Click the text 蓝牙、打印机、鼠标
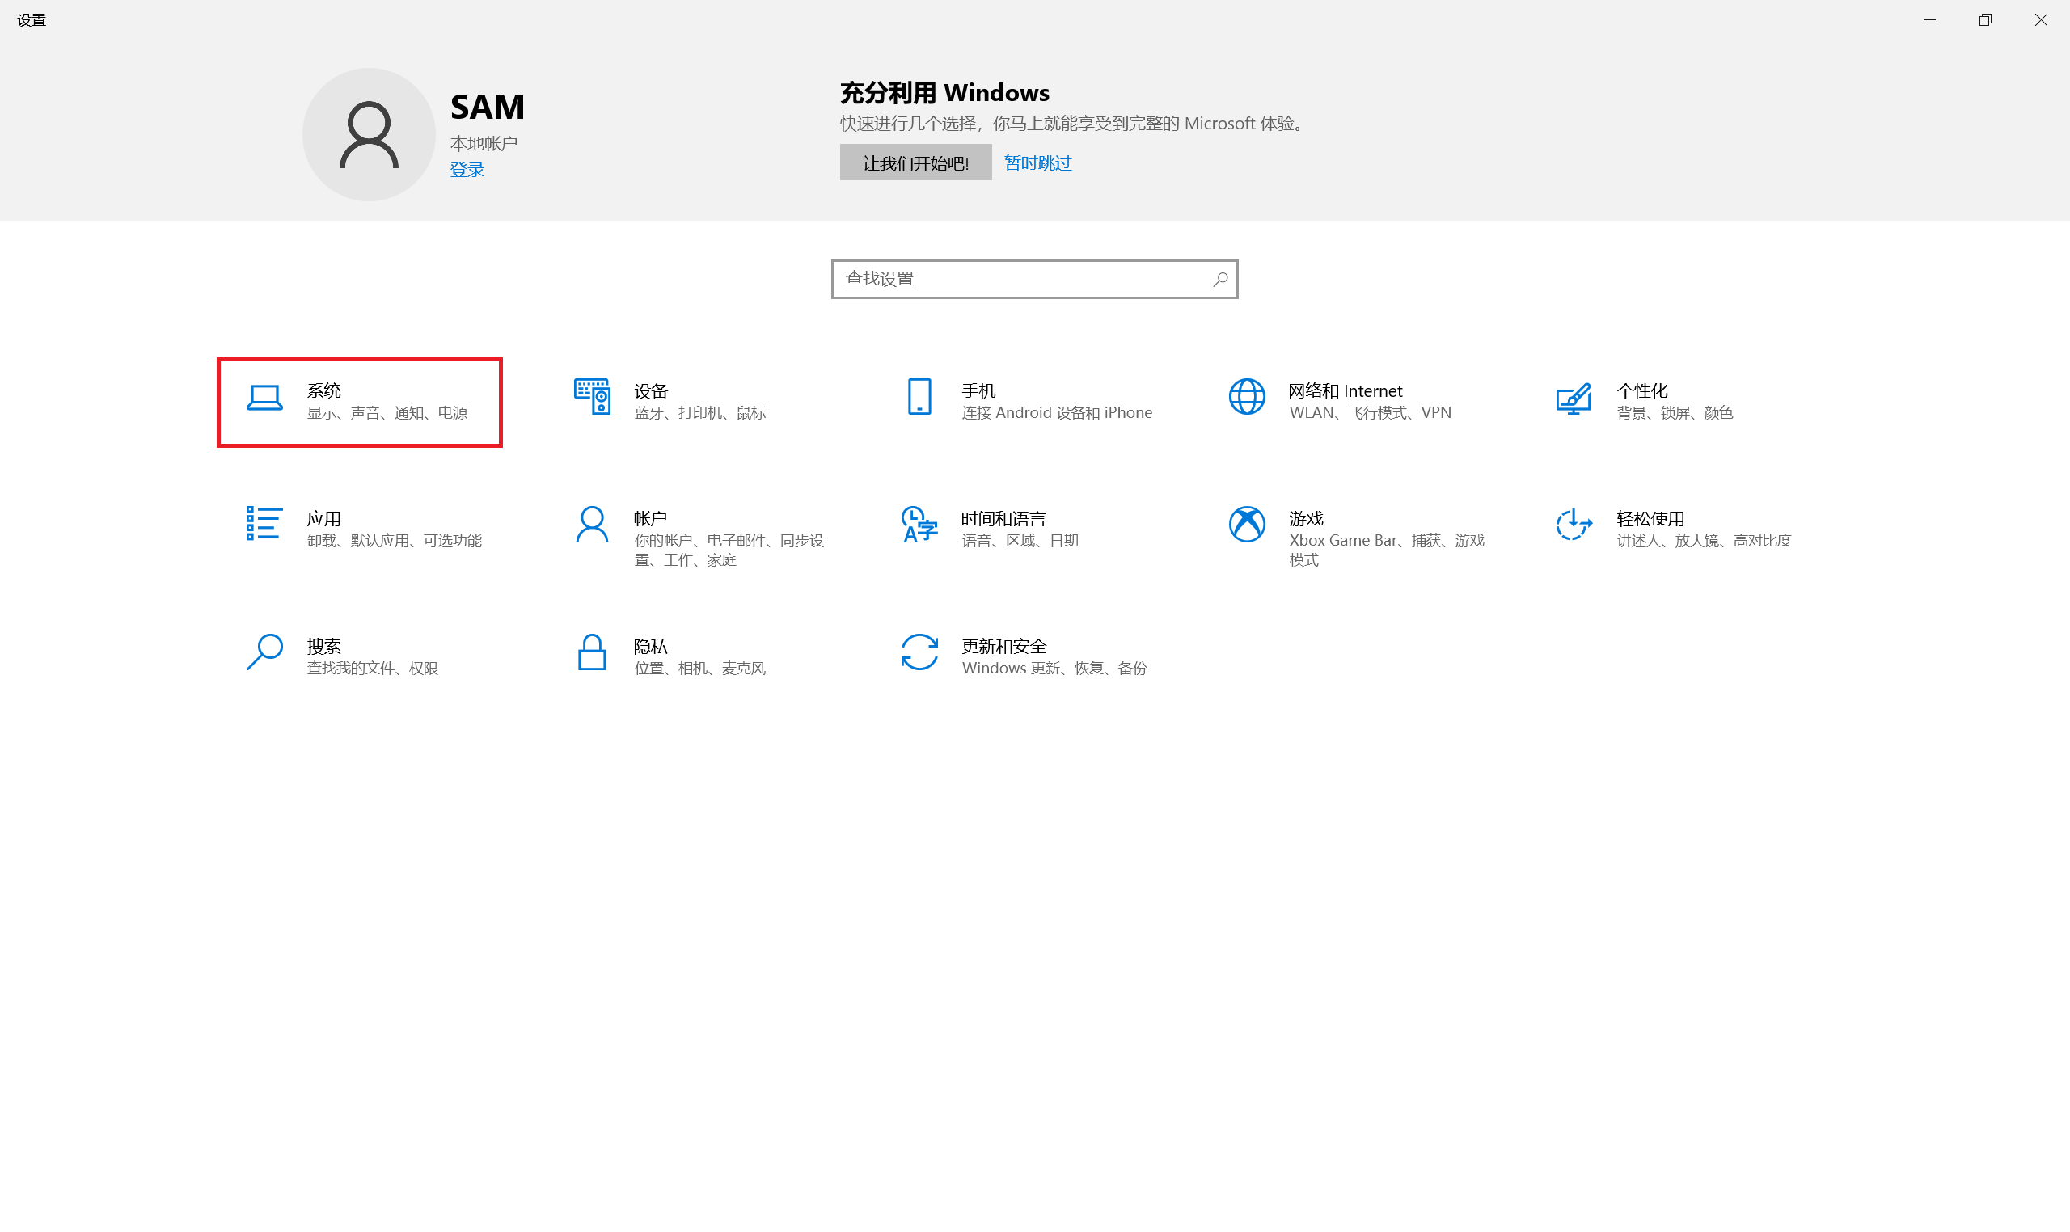Screen dimensions: 2070x1232 [700, 413]
